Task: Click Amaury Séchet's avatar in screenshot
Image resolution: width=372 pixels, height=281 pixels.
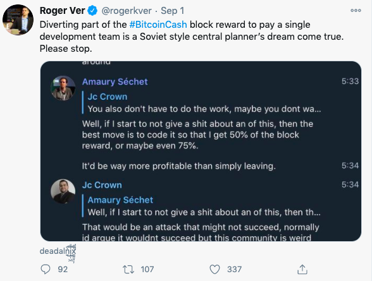Action: pos(63,88)
